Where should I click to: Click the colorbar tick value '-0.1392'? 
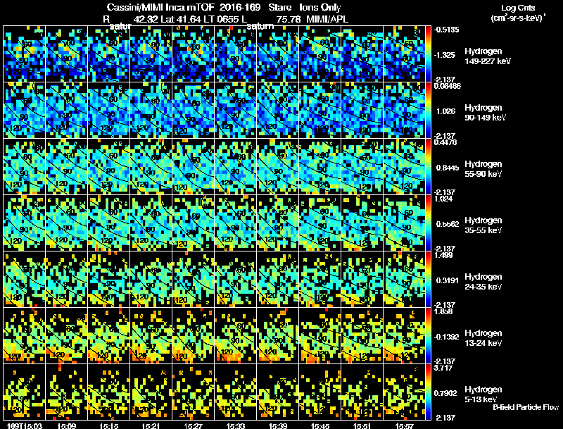pyautogui.click(x=446, y=337)
